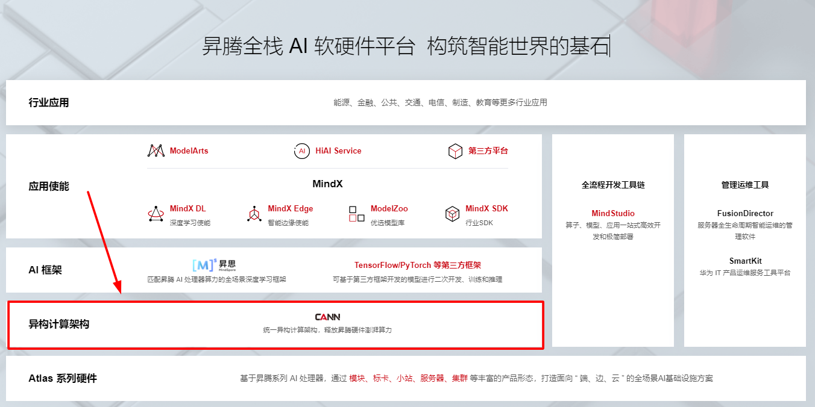Click the 异构计算架构 row label

pos(59,324)
